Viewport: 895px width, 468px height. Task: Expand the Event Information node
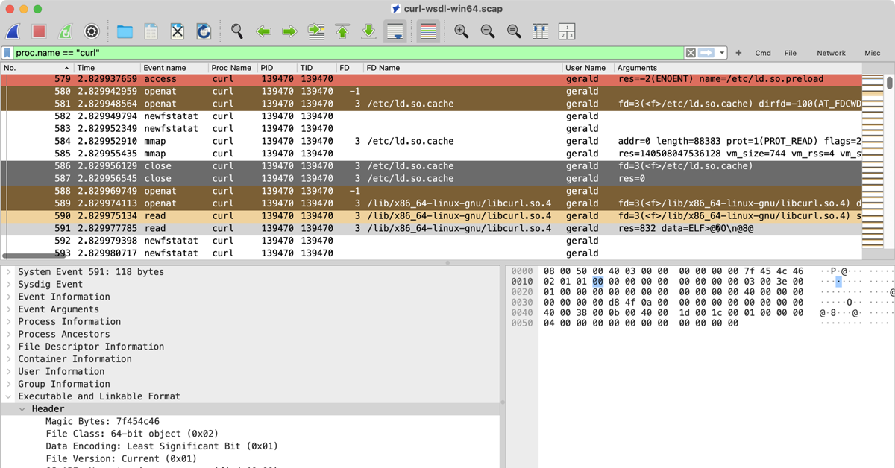9,297
